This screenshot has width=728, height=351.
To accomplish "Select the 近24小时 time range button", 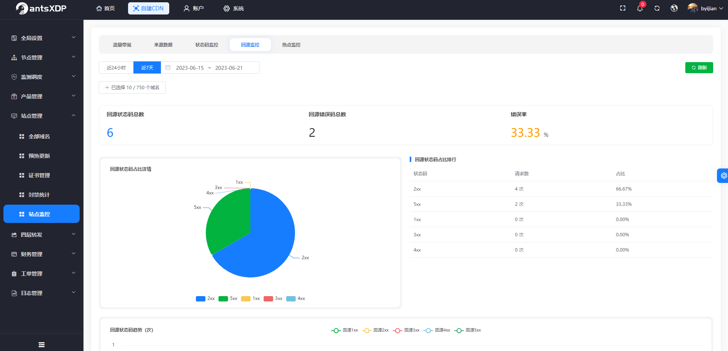I will point(116,67).
